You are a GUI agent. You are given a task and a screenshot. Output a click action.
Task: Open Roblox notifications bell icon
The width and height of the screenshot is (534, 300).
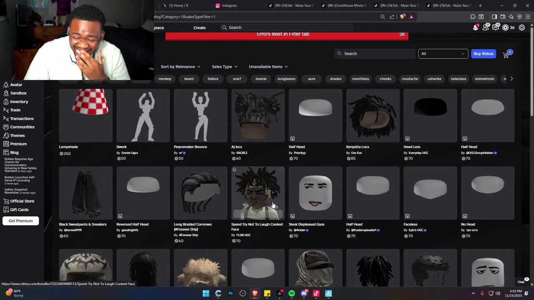476,27
